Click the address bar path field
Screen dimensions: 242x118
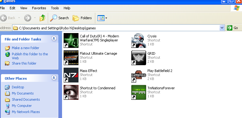(118, 28)
